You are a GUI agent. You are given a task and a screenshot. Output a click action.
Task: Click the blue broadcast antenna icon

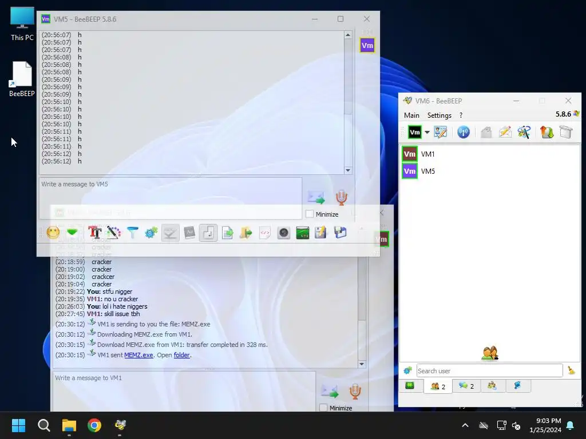464,132
